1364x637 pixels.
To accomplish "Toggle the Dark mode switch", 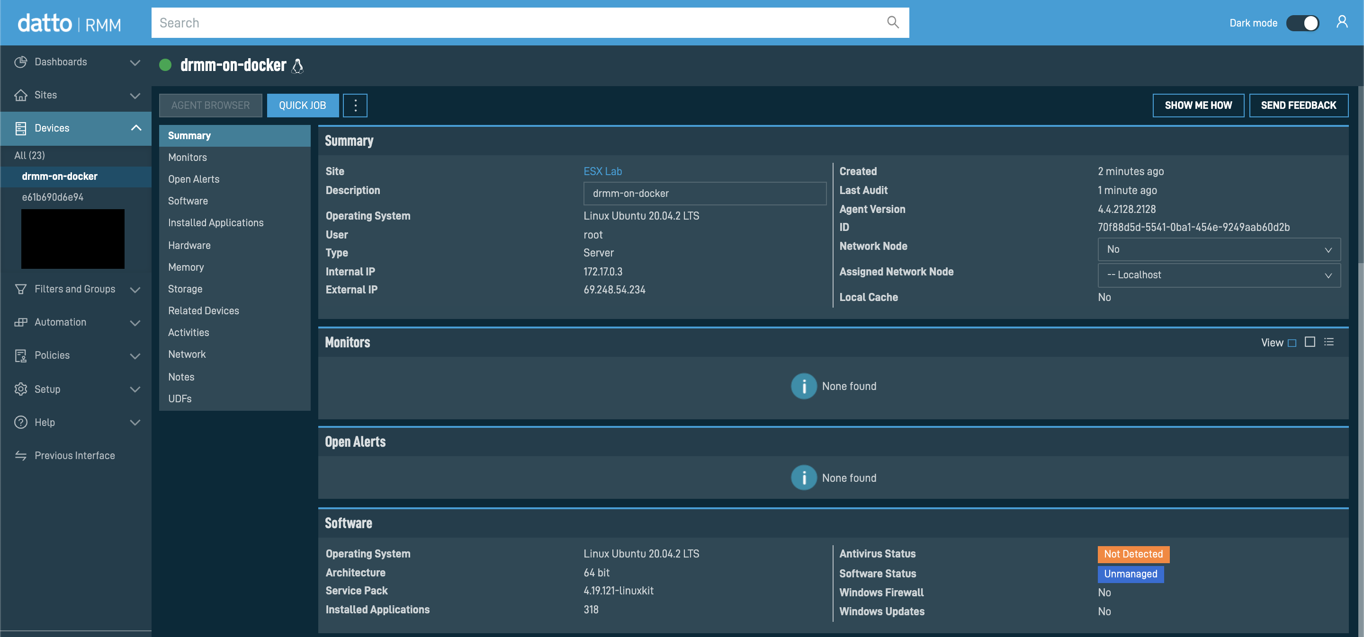I will coord(1302,23).
